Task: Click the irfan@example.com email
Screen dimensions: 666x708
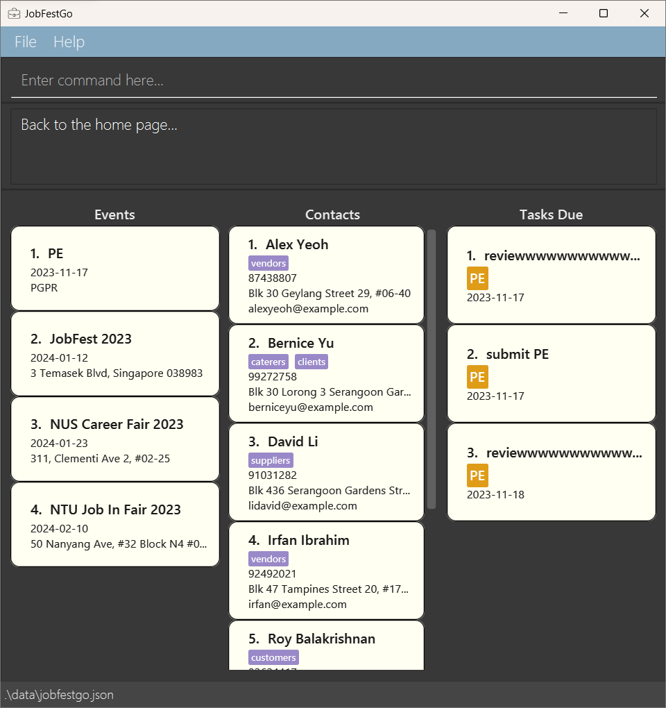Action: [298, 604]
